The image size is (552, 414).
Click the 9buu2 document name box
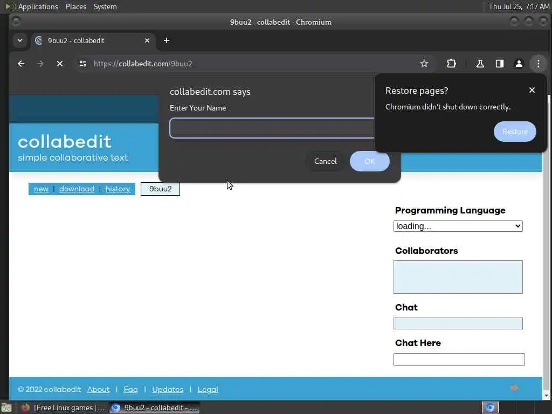pos(160,189)
